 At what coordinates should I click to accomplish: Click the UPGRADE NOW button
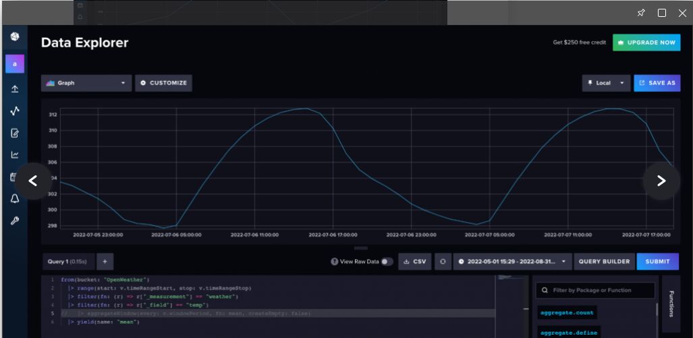pos(646,43)
